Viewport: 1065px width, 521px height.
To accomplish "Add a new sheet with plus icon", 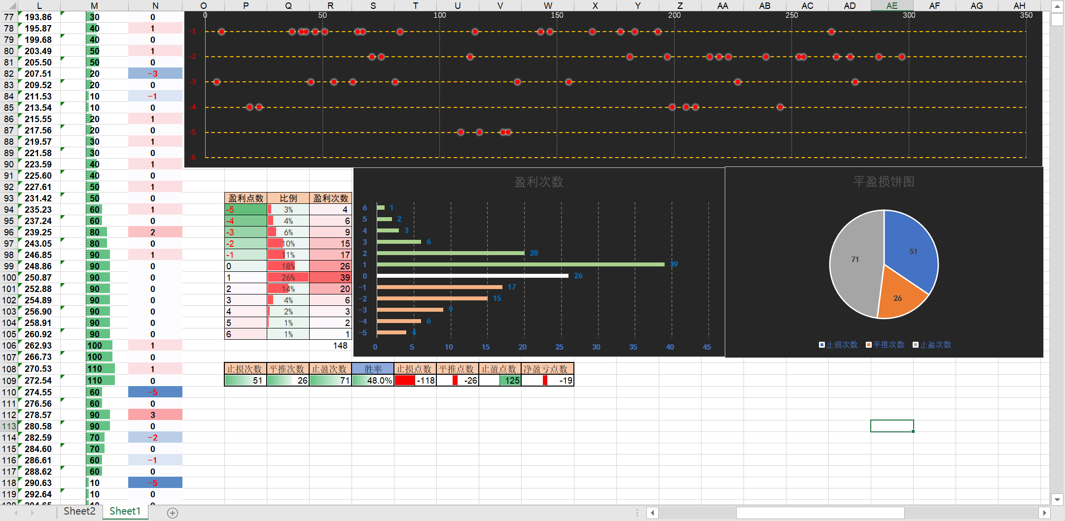I will pos(172,513).
